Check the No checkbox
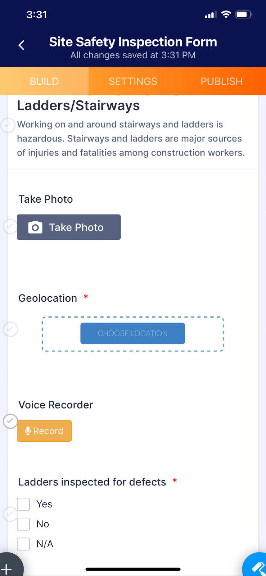 click(x=24, y=524)
